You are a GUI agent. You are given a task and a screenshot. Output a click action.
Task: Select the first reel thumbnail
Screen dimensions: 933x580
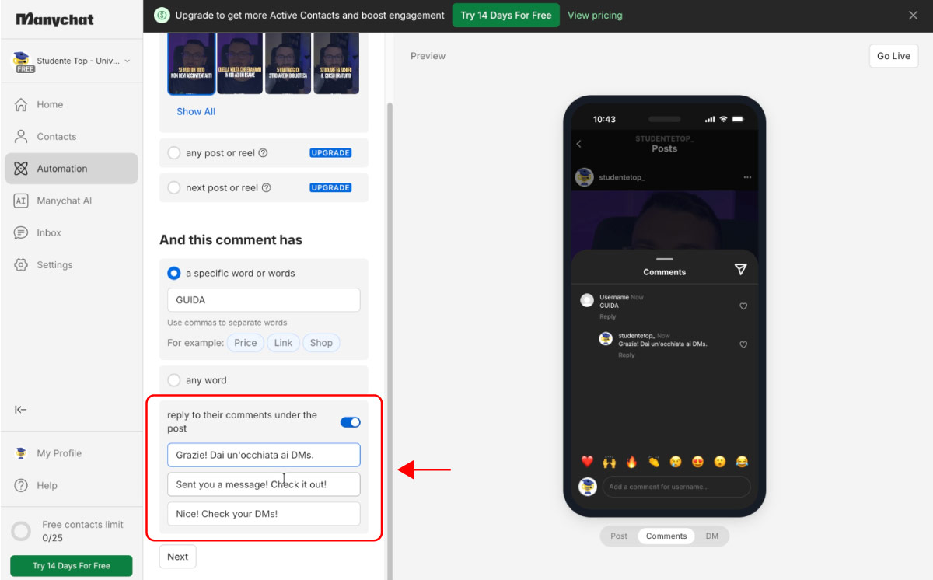point(191,63)
